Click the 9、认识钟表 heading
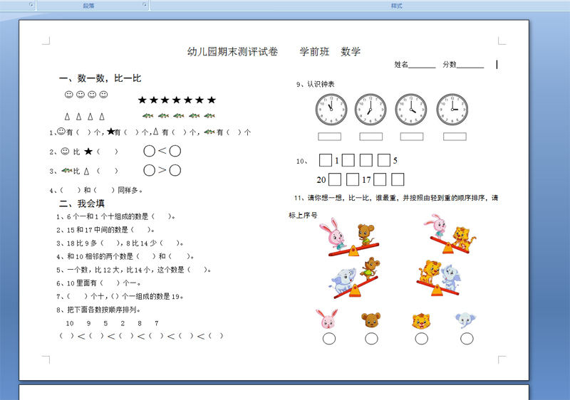The width and height of the screenshot is (570, 400). pyautogui.click(x=315, y=84)
